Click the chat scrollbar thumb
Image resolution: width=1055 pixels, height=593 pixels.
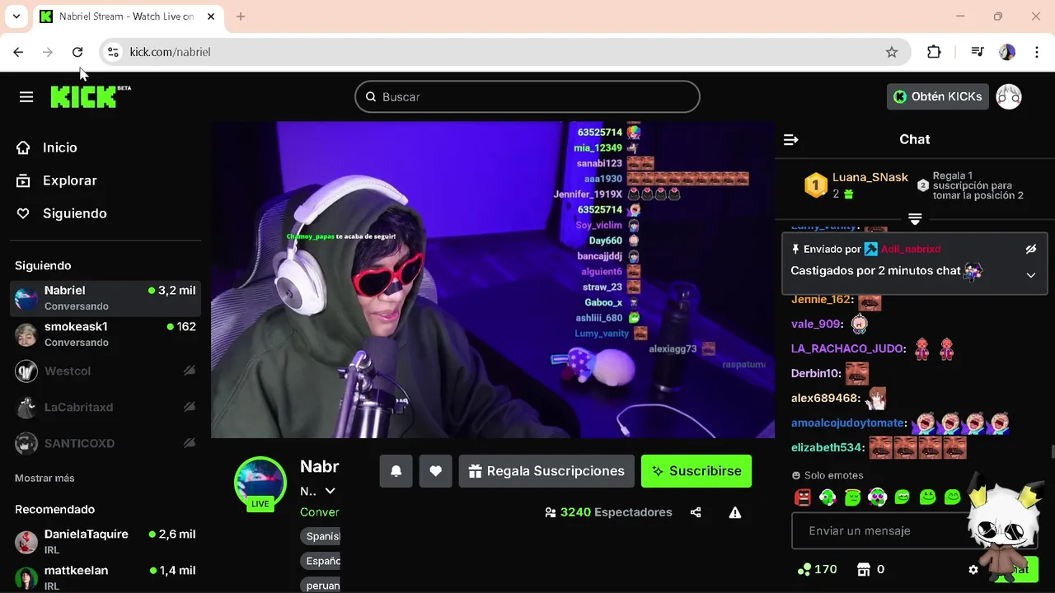pyautogui.click(x=1052, y=451)
